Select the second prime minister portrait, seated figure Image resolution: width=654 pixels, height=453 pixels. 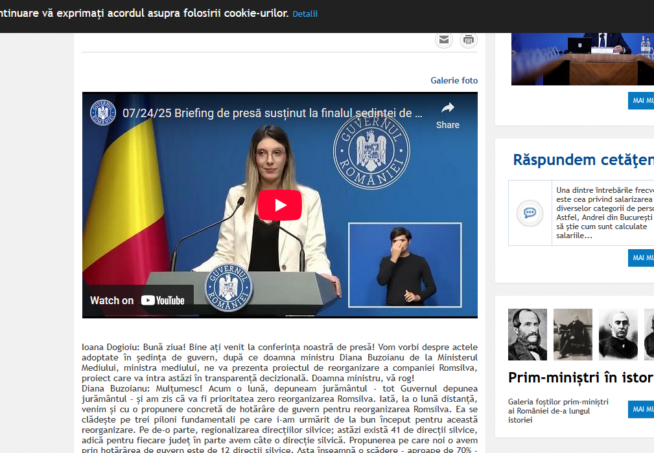coord(573,335)
